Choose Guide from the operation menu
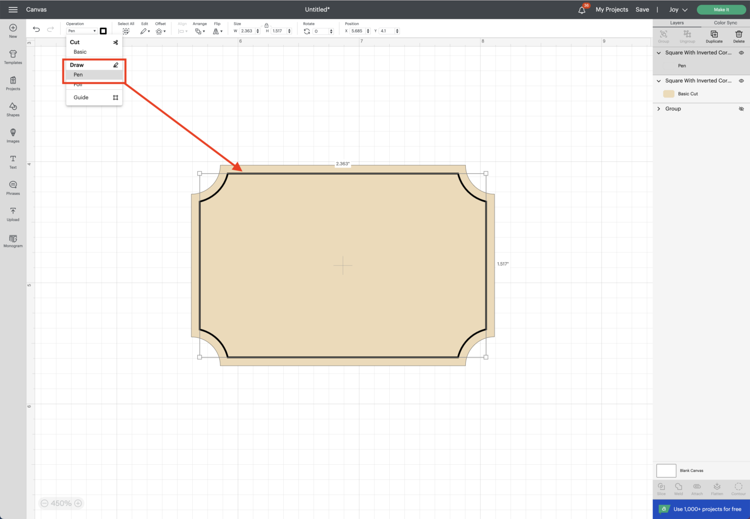Viewport: 750px width, 519px height. click(81, 98)
